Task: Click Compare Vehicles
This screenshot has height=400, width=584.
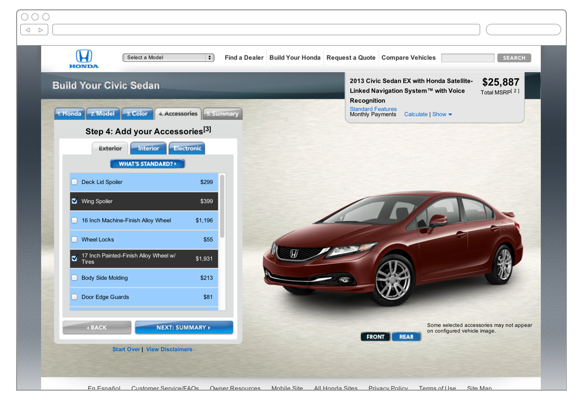Action: coord(409,58)
